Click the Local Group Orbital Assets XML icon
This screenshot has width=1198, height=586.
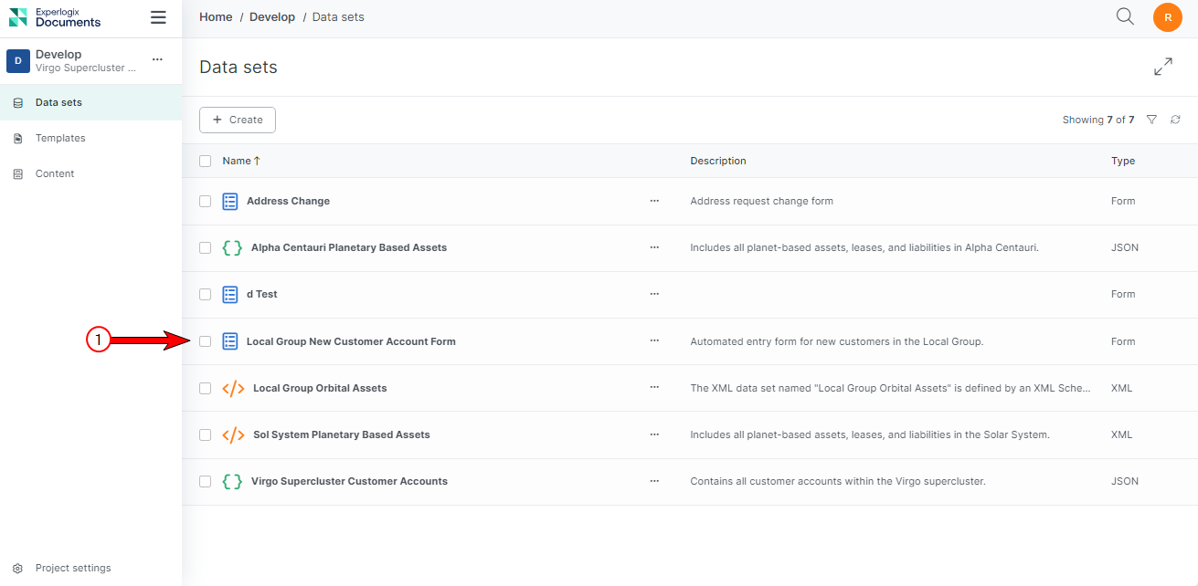[233, 388]
